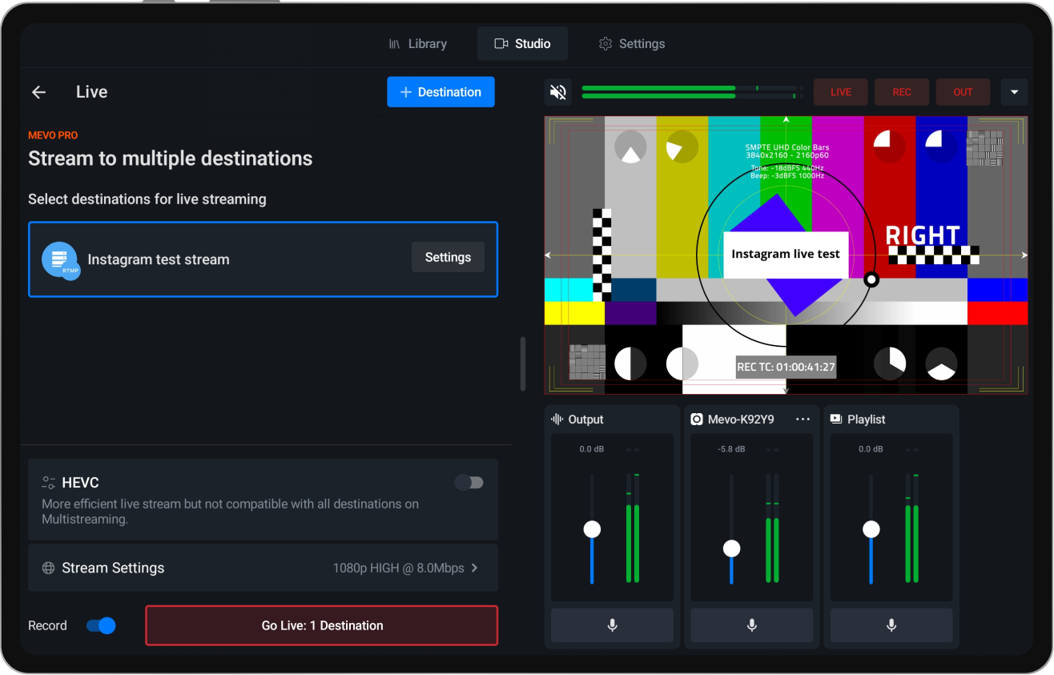Click the REC timecode overlay in the preview
Image resolution: width=1054 pixels, height=675 pixels.
(786, 367)
